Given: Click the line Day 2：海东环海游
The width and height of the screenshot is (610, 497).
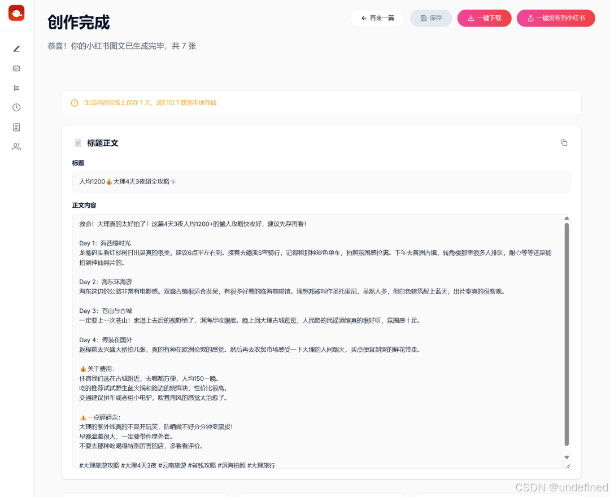Looking at the screenshot, I should click(106, 282).
